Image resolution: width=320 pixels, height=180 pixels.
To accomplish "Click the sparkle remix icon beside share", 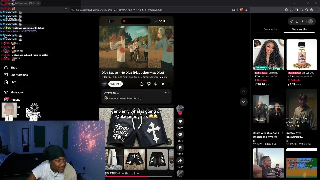I will (x=163, y=84).
